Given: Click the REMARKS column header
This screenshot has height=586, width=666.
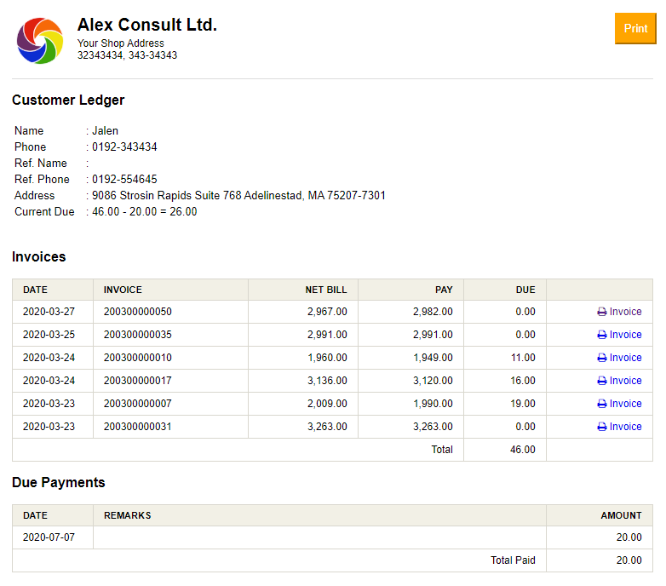Looking at the screenshot, I should coord(128,515).
